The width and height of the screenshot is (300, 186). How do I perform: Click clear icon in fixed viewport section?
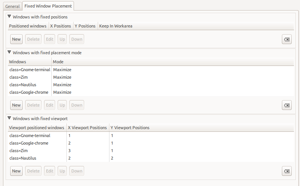[286, 171]
